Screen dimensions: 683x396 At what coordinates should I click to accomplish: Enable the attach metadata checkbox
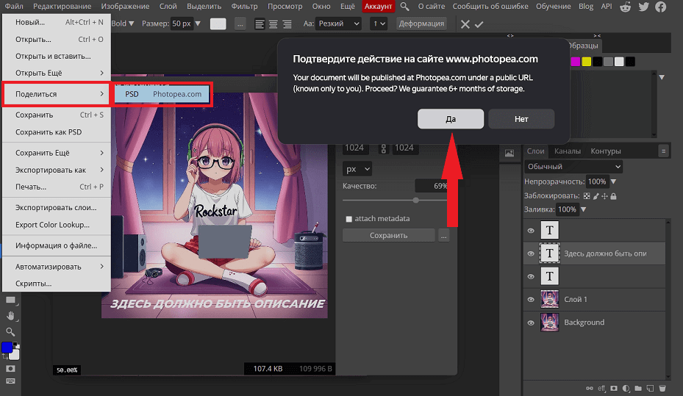coord(349,219)
